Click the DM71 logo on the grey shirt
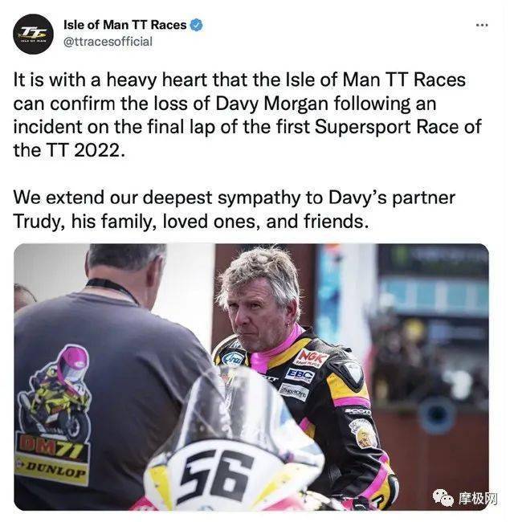Screen dimensions: 514x522 click(x=52, y=447)
